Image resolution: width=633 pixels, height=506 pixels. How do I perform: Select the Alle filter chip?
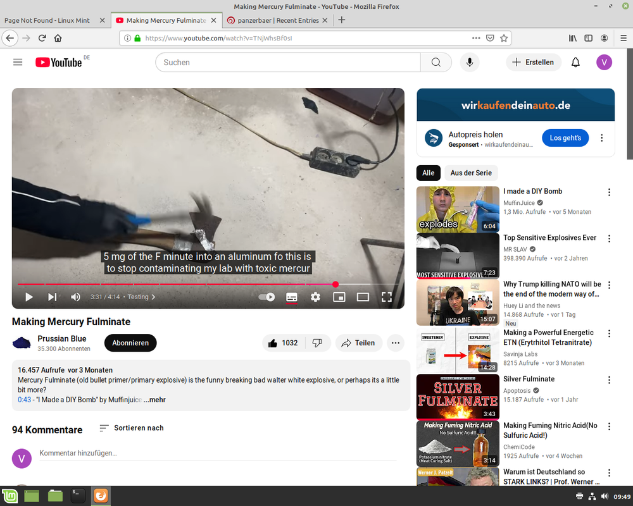[x=429, y=173]
